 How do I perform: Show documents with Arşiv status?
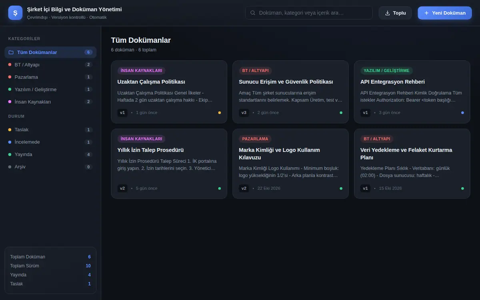pos(50,167)
